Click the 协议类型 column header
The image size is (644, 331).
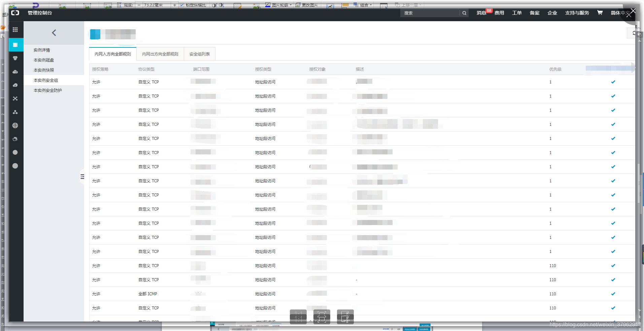(x=146, y=69)
